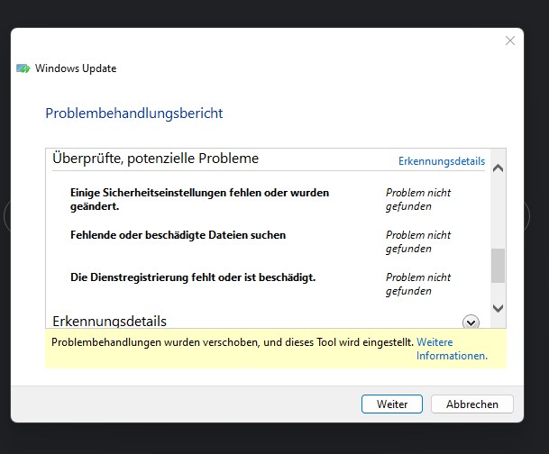Screen dimensions: 549x454
Task: Click status 'Problem nicht gefunden' for Sicherheitseinstellungen
Action: [418, 199]
